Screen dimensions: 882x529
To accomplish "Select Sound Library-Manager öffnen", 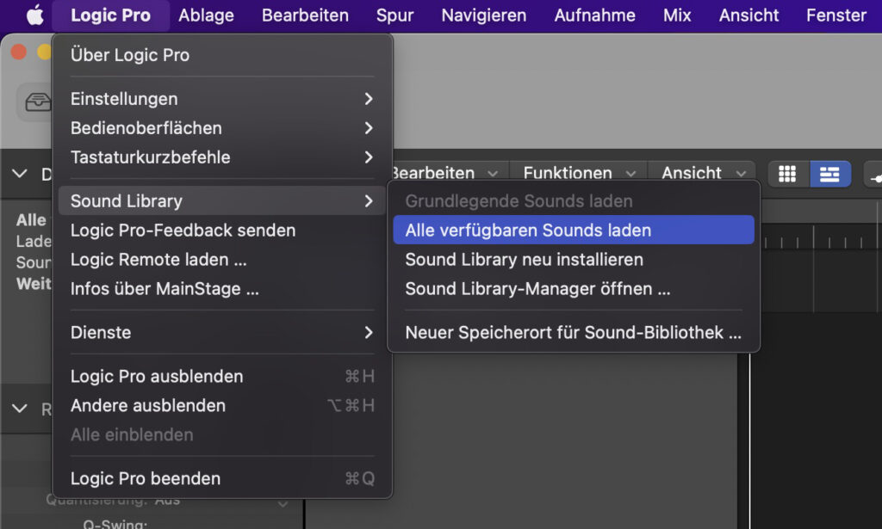I will tap(573, 289).
